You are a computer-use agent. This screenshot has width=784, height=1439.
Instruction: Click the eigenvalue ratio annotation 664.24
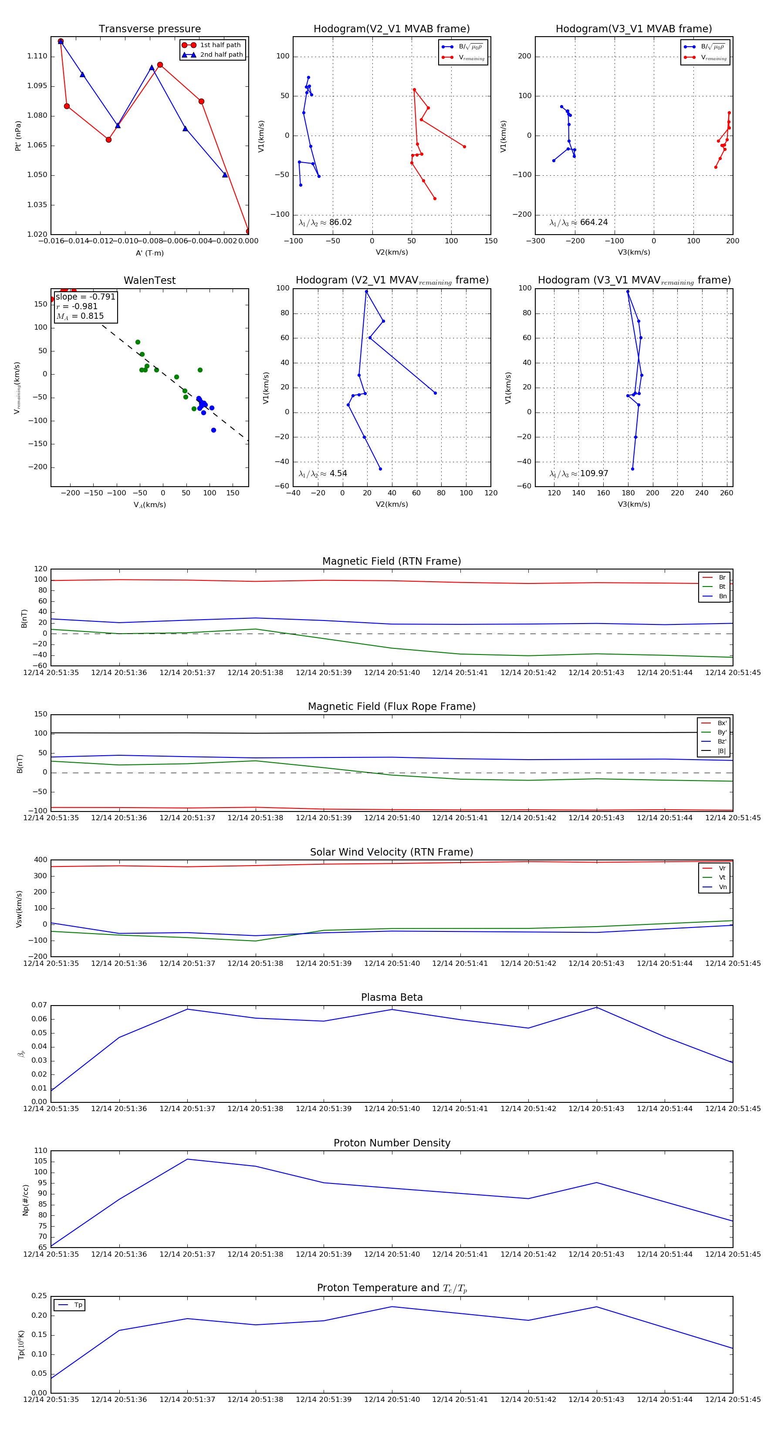[579, 222]
